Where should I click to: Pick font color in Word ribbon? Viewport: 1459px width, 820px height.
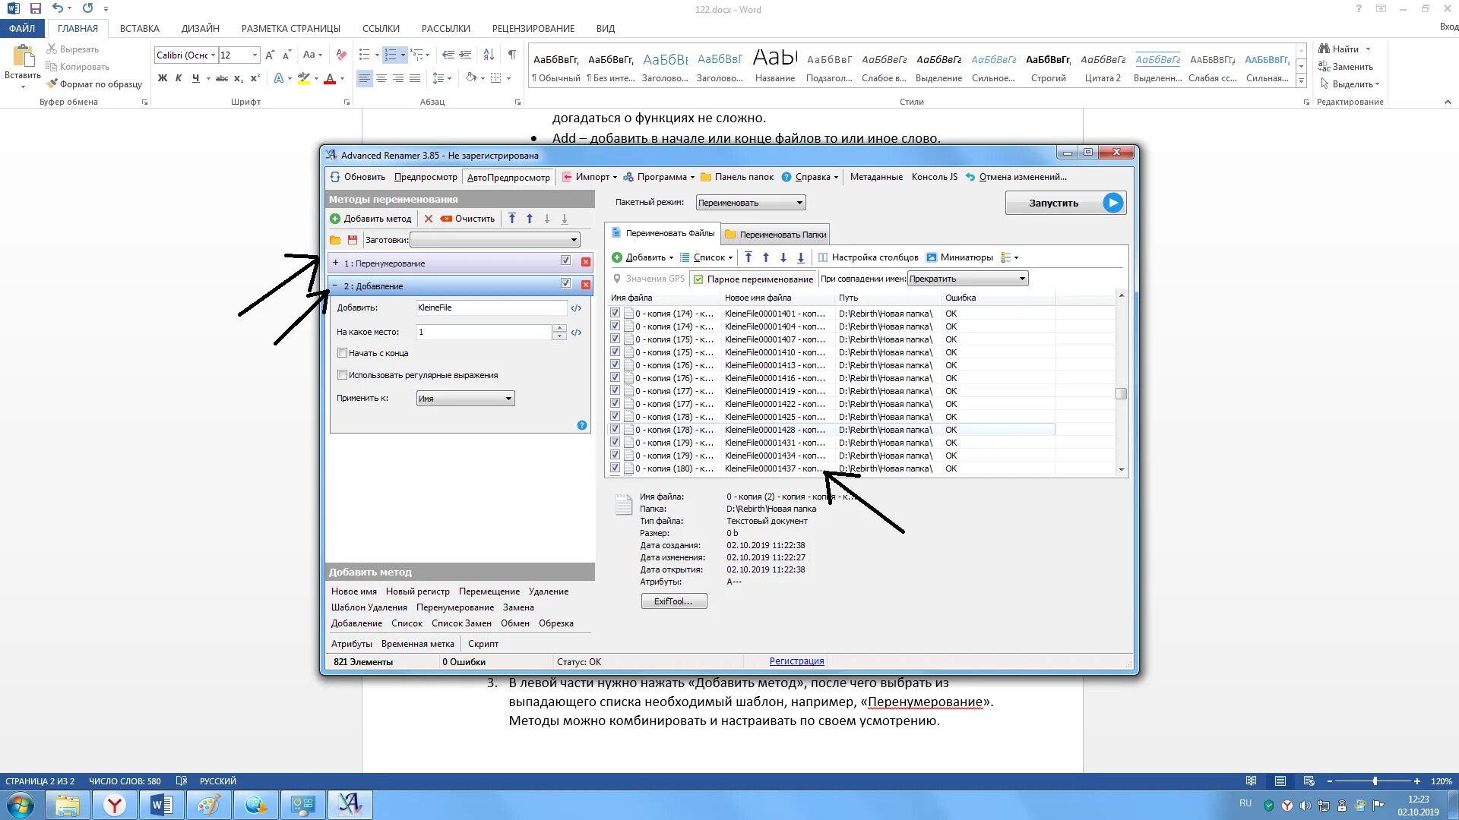[330, 78]
